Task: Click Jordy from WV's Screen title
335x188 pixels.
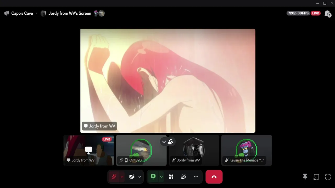Action: [x=70, y=13]
